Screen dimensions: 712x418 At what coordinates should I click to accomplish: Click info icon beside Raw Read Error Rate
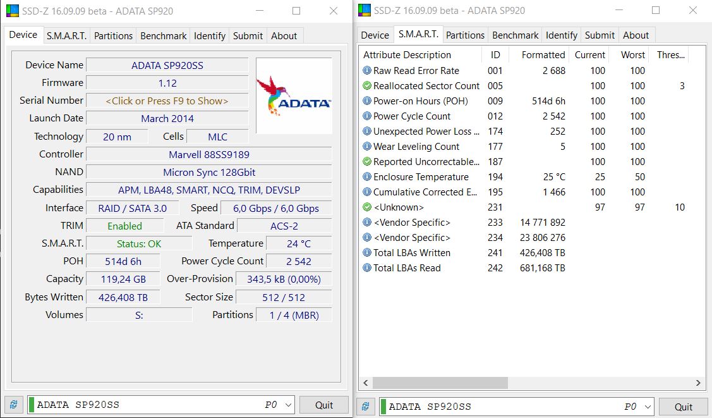[367, 70]
